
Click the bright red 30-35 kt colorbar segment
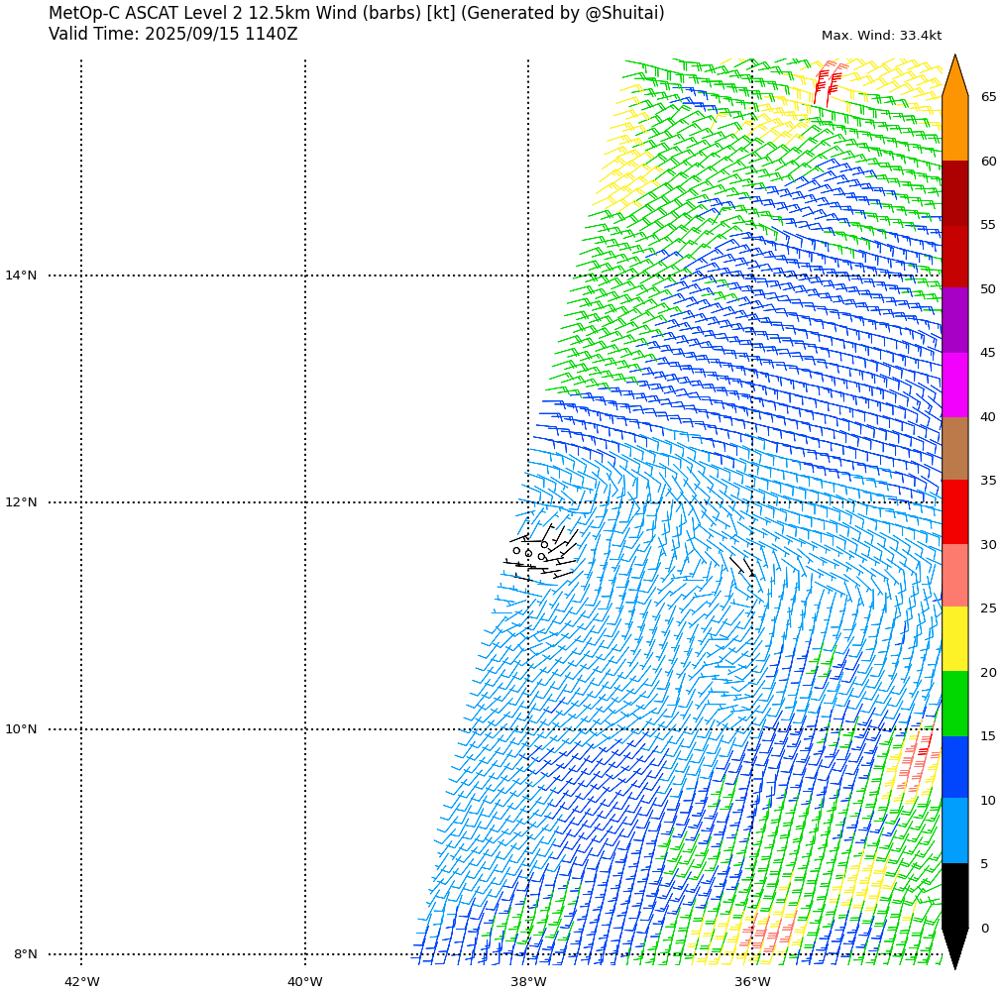coord(955,511)
